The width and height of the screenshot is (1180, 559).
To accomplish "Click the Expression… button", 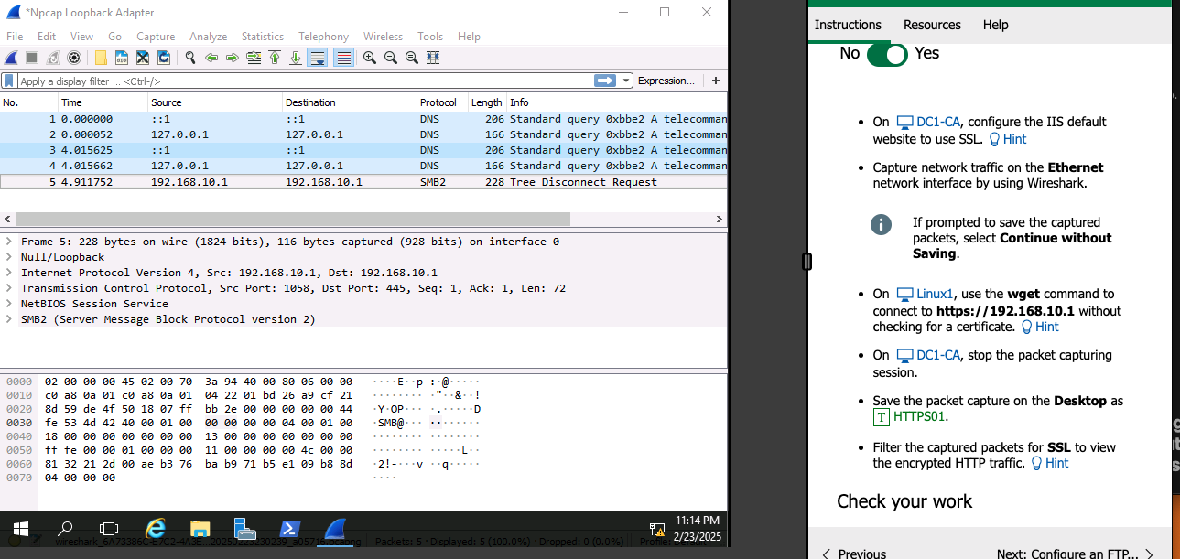I will click(666, 81).
